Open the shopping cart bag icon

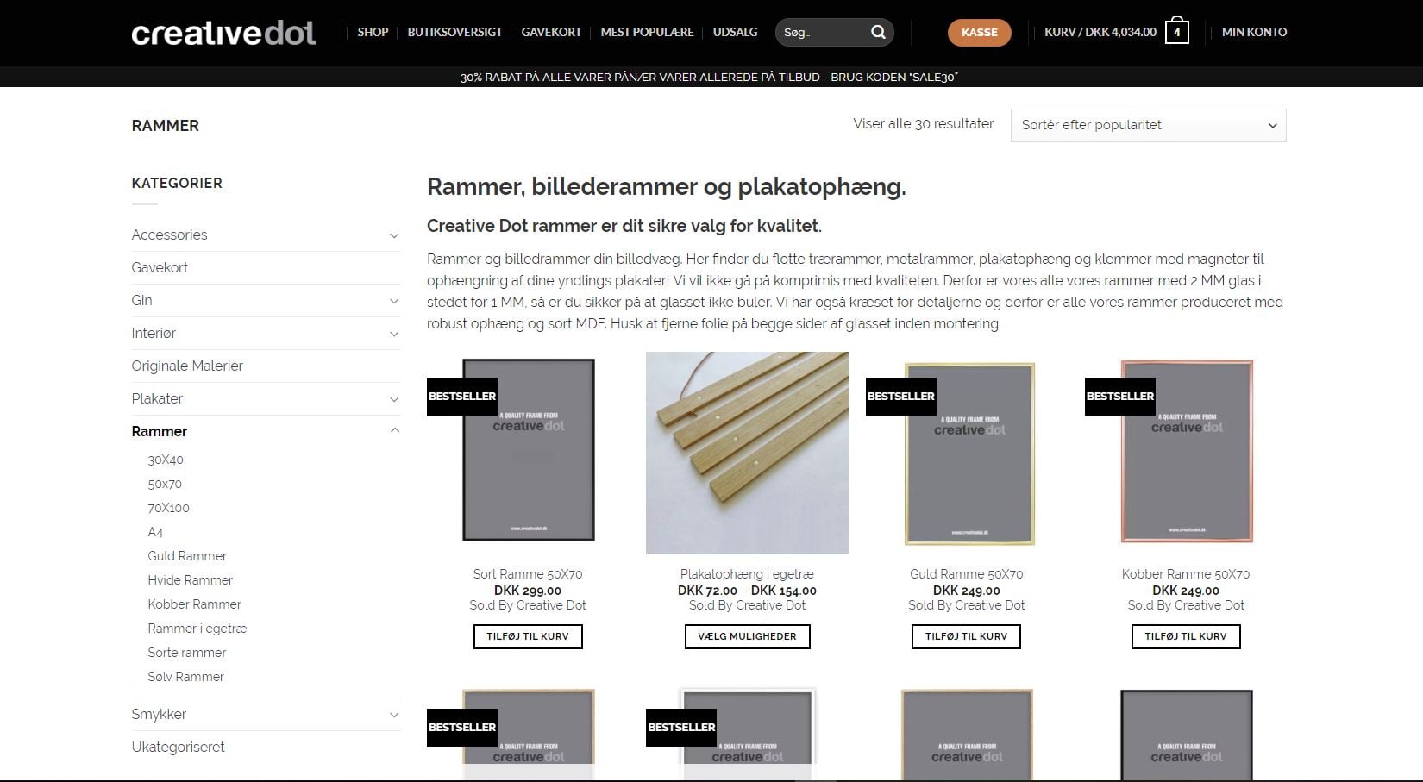point(1176,31)
